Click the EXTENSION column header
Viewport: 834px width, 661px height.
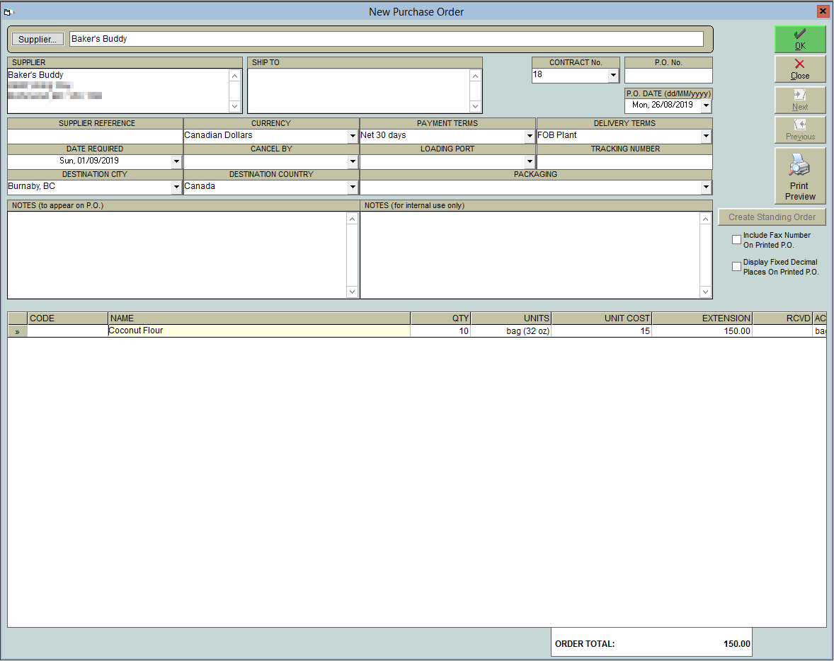(702, 318)
